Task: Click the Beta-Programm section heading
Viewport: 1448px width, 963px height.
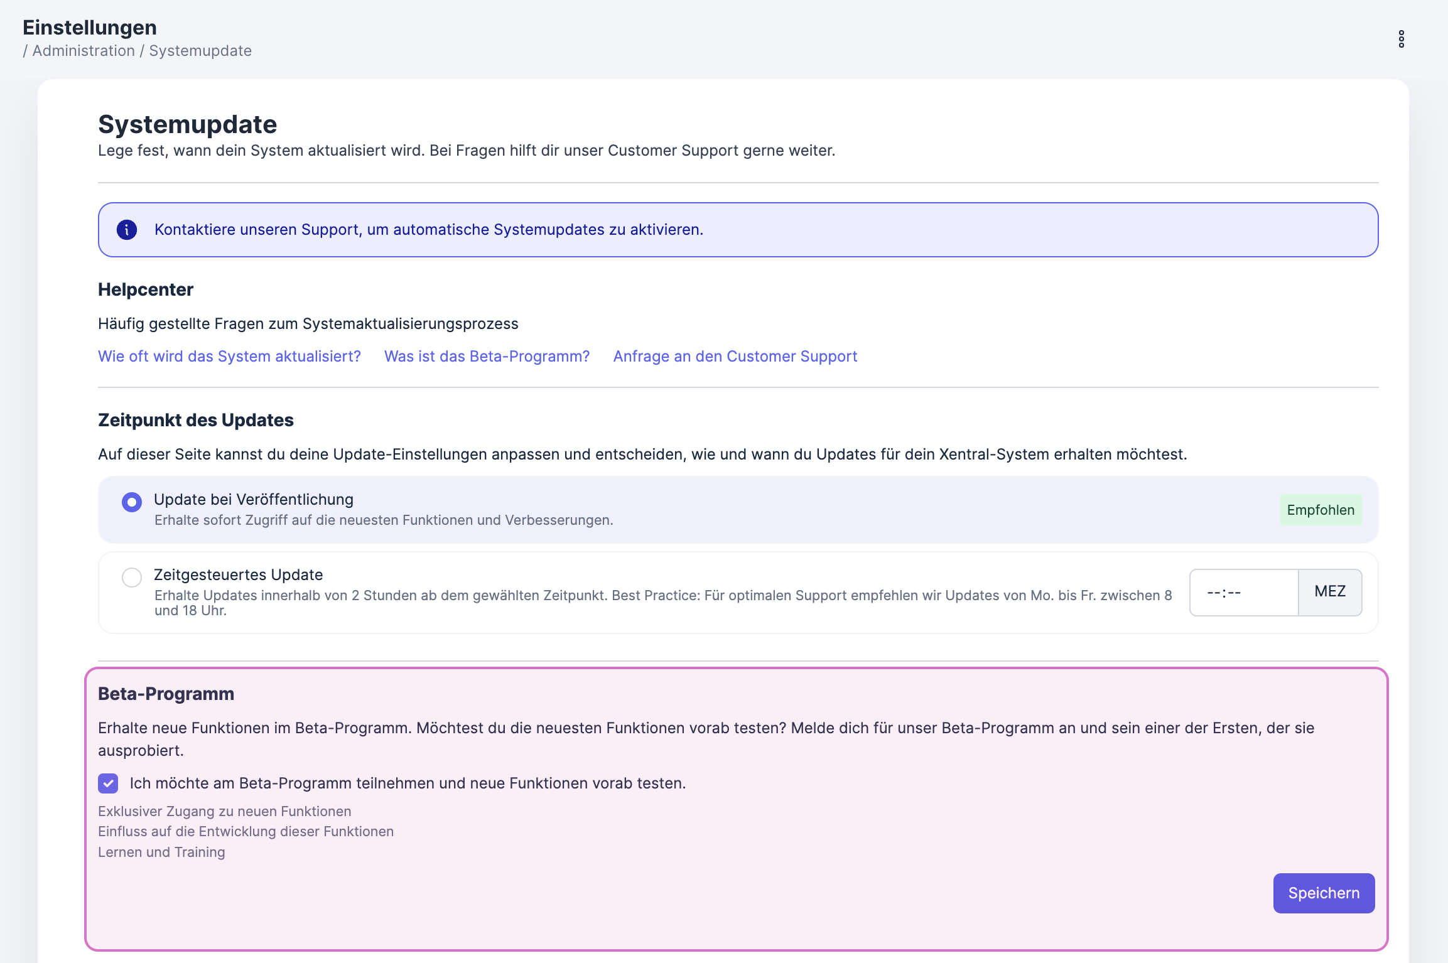Action: point(166,694)
